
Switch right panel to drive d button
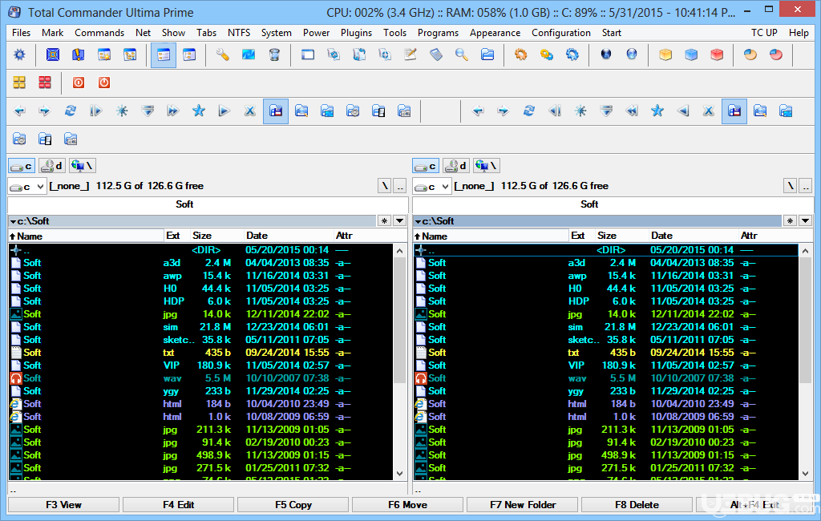(456, 166)
